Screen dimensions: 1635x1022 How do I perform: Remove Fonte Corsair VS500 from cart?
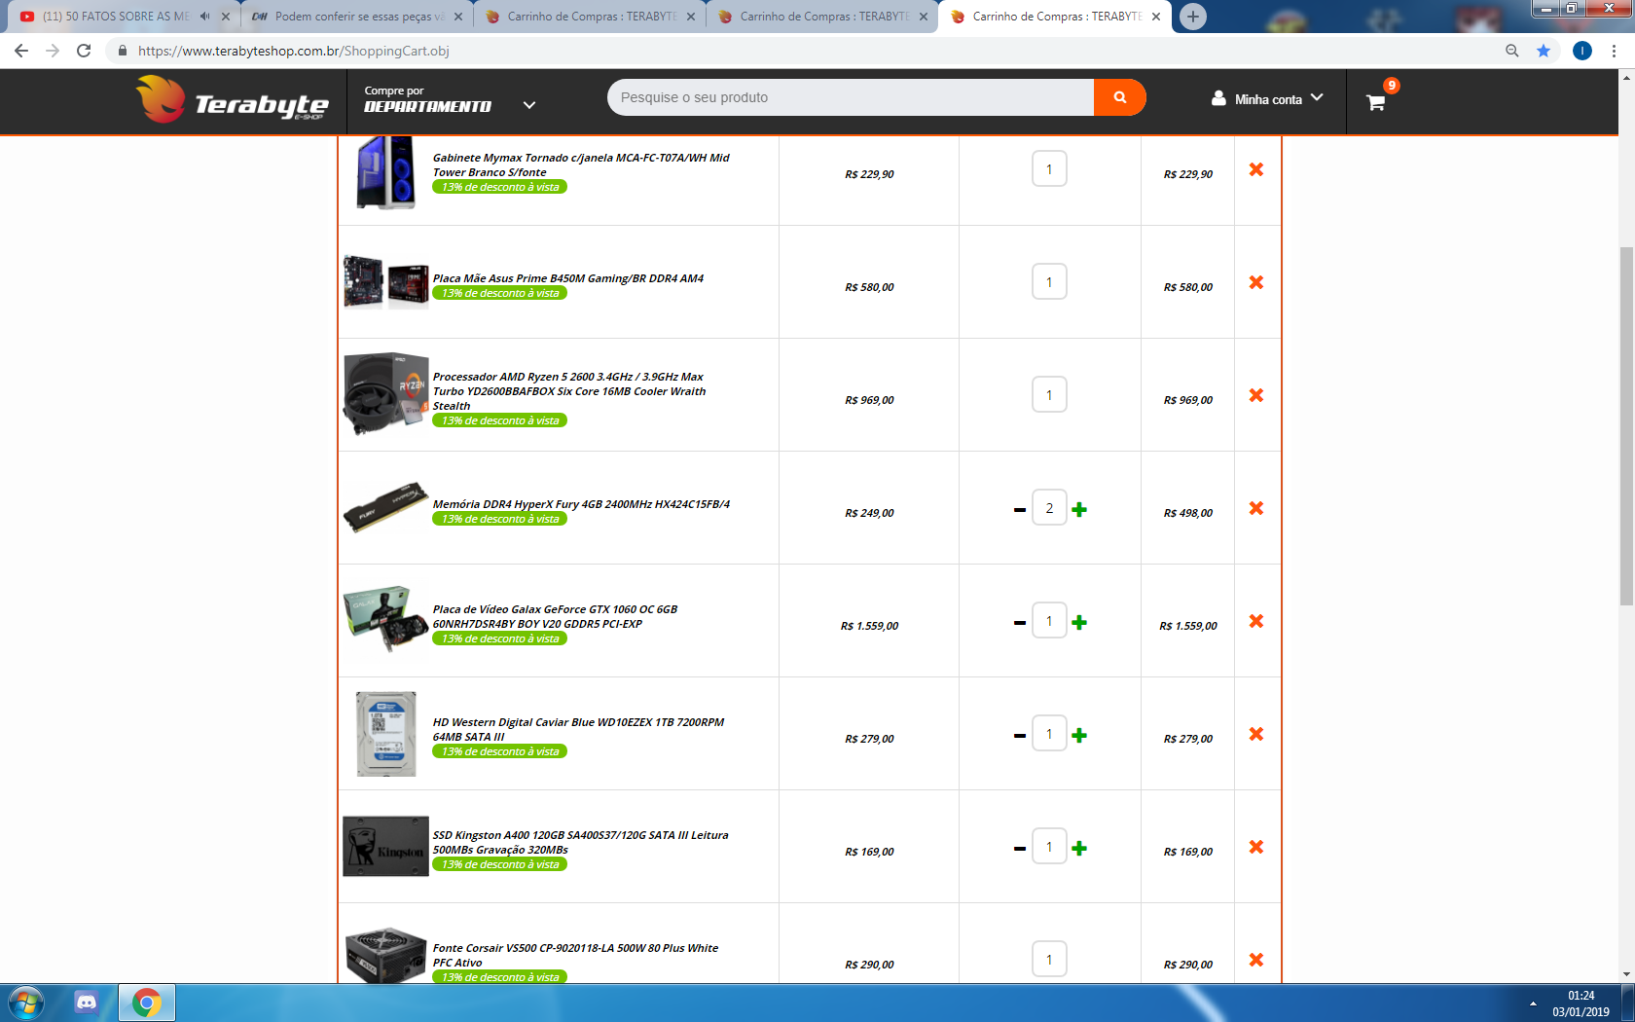click(x=1256, y=960)
